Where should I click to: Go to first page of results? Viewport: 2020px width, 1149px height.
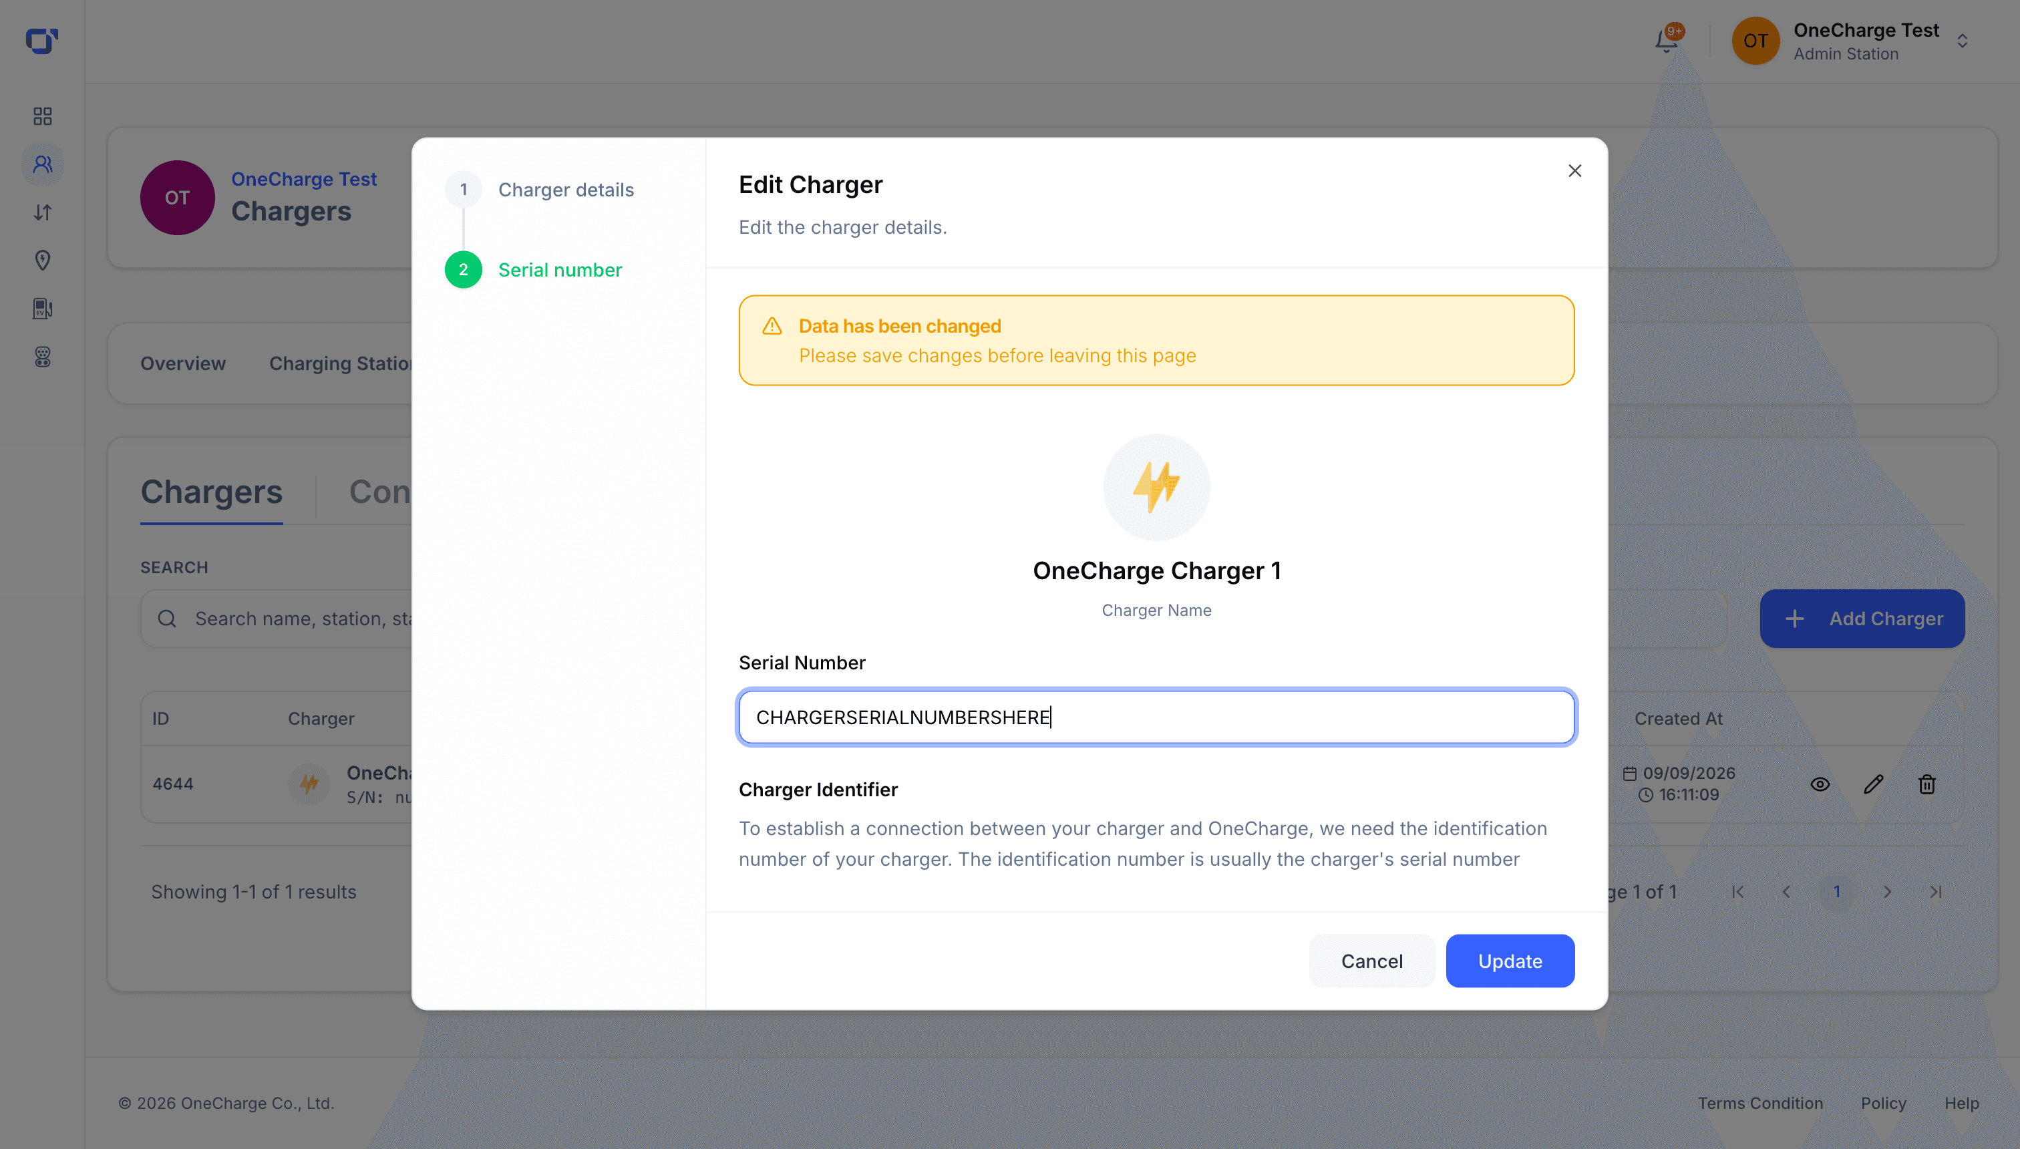point(1737,892)
